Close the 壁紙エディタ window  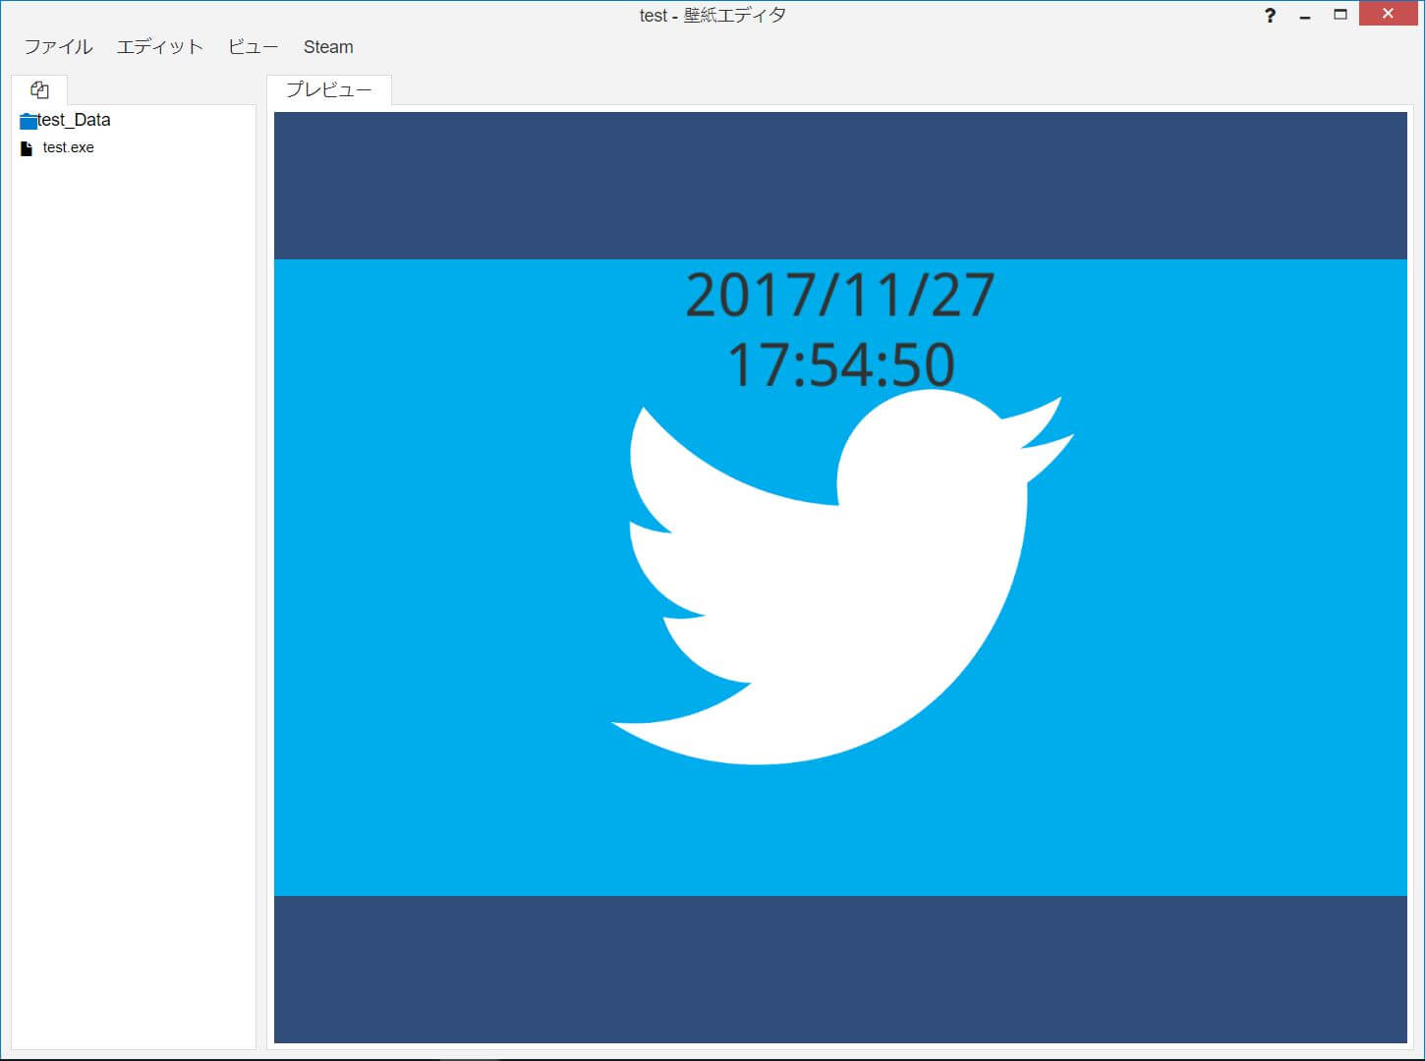(1388, 14)
